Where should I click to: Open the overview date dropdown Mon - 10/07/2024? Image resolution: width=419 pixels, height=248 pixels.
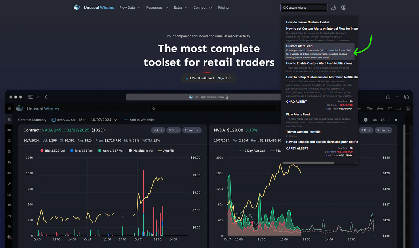click(98, 120)
